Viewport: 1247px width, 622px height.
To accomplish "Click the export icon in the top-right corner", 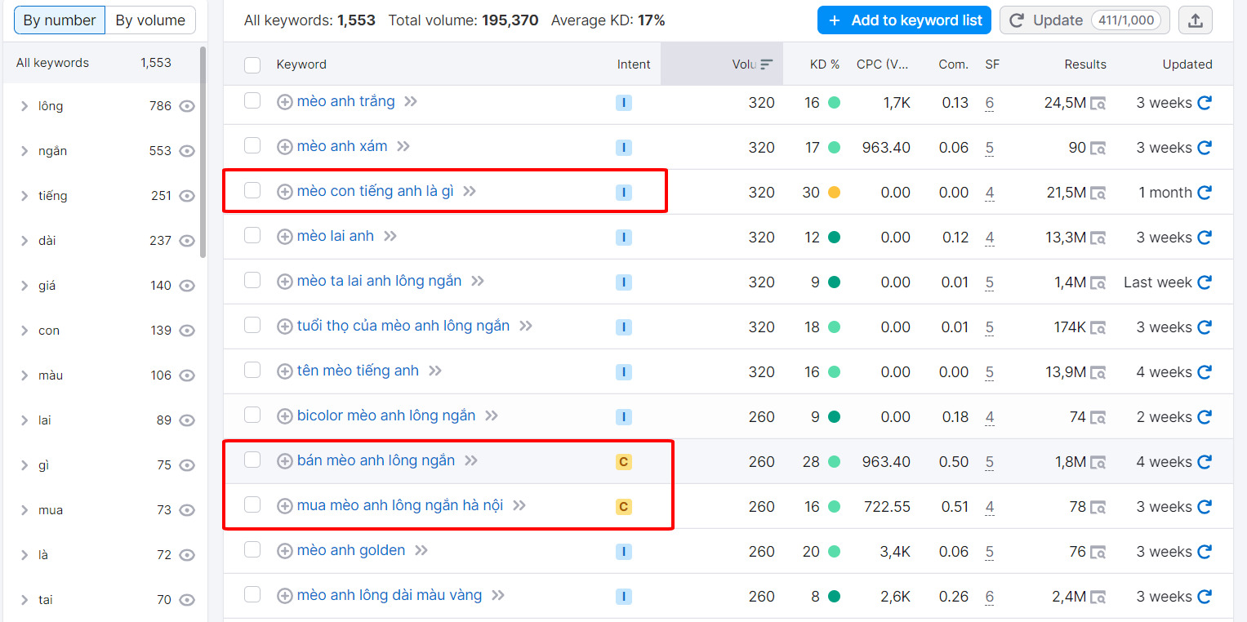I will [x=1195, y=20].
